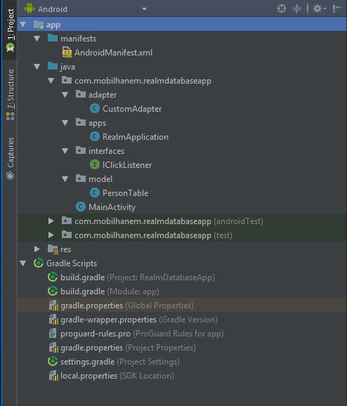Select AndroidManifest.xml file name
Image resolution: width=347 pixels, height=406 pixels.
click(113, 53)
